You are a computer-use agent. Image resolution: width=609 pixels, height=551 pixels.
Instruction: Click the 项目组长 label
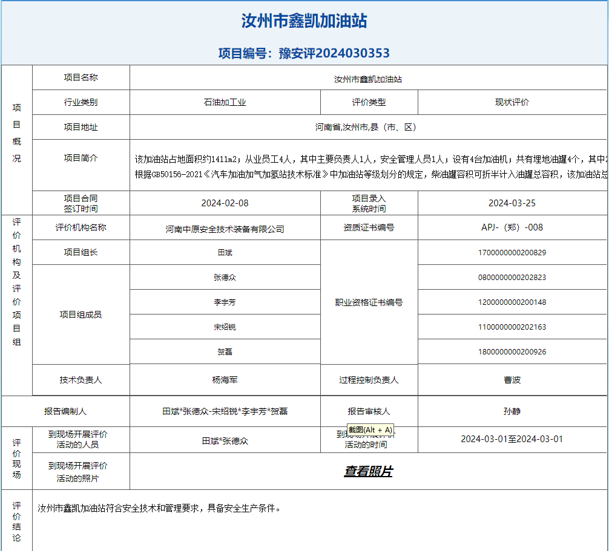(x=81, y=252)
